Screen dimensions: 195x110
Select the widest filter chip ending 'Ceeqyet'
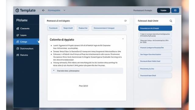click(x=109, y=28)
